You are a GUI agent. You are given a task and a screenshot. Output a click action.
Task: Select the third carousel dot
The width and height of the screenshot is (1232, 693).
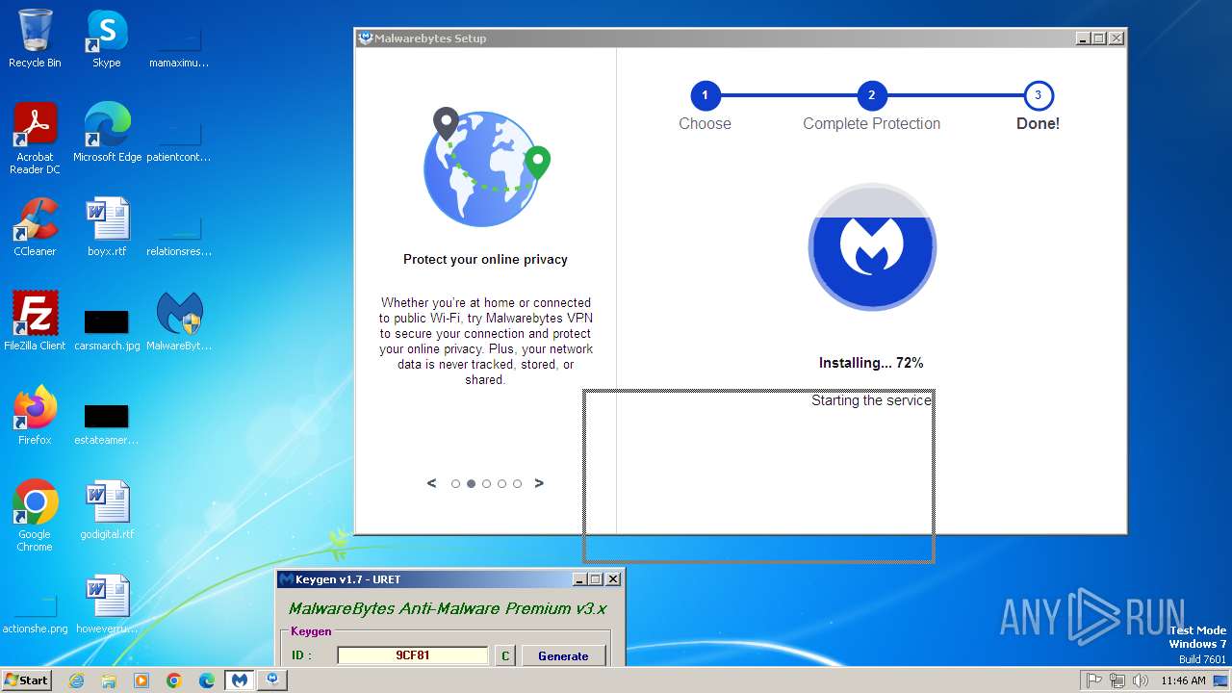click(486, 484)
